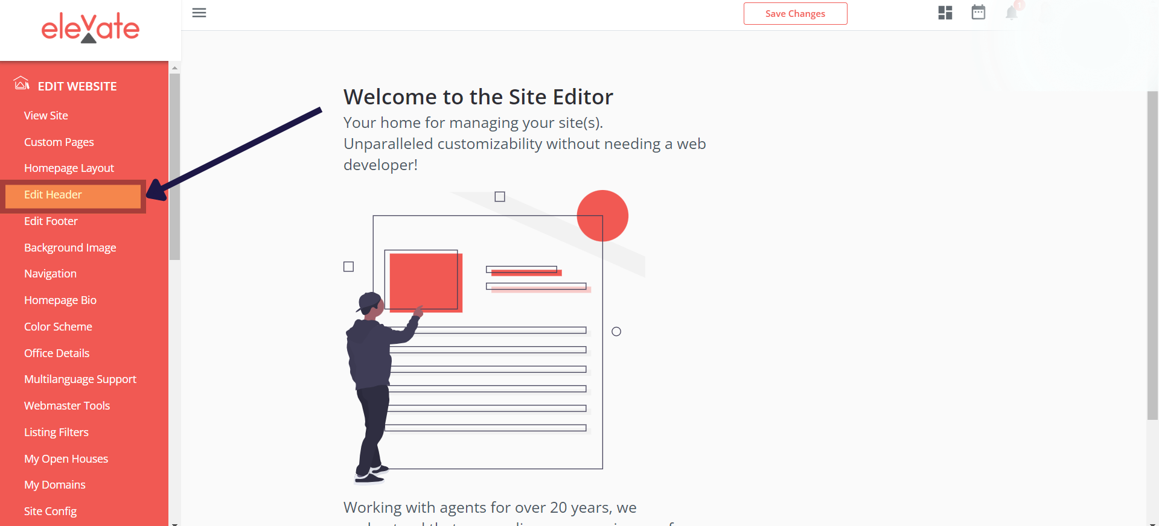This screenshot has width=1159, height=526.
Task: Open the dashboard grid icon
Action: click(945, 13)
